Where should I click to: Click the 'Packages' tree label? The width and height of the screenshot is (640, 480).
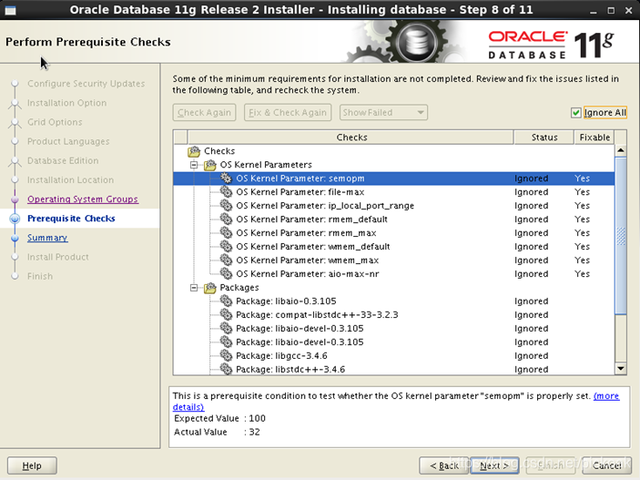(x=239, y=288)
